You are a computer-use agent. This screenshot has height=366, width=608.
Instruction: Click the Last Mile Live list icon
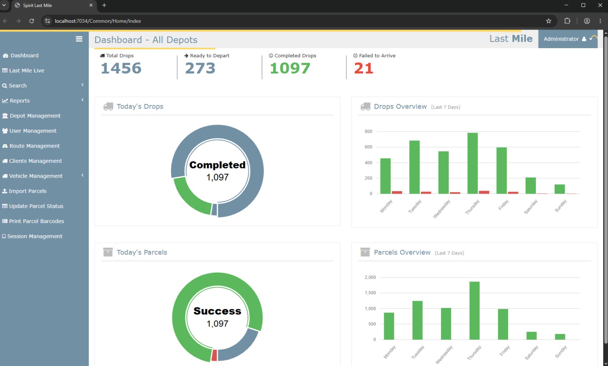5,71
